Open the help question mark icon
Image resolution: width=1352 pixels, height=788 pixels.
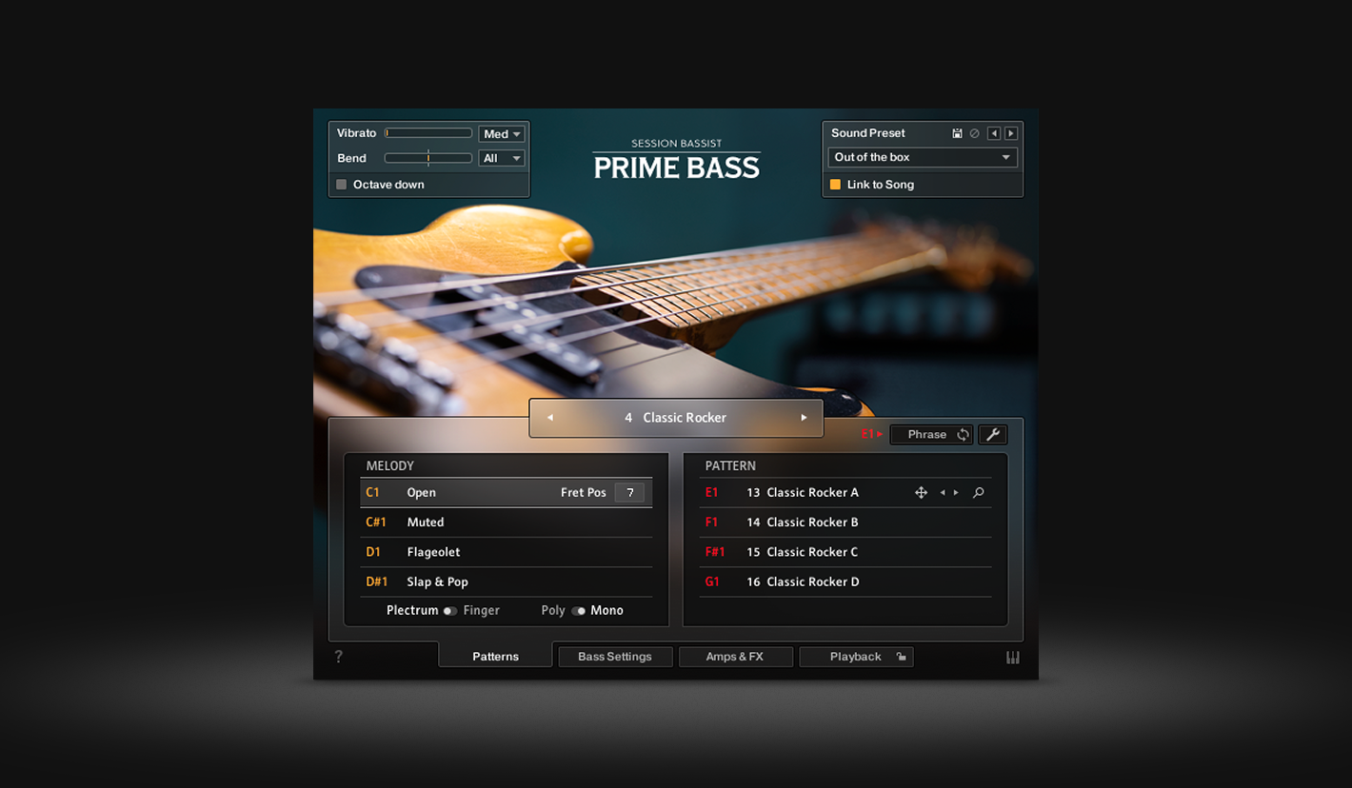pyautogui.click(x=338, y=657)
